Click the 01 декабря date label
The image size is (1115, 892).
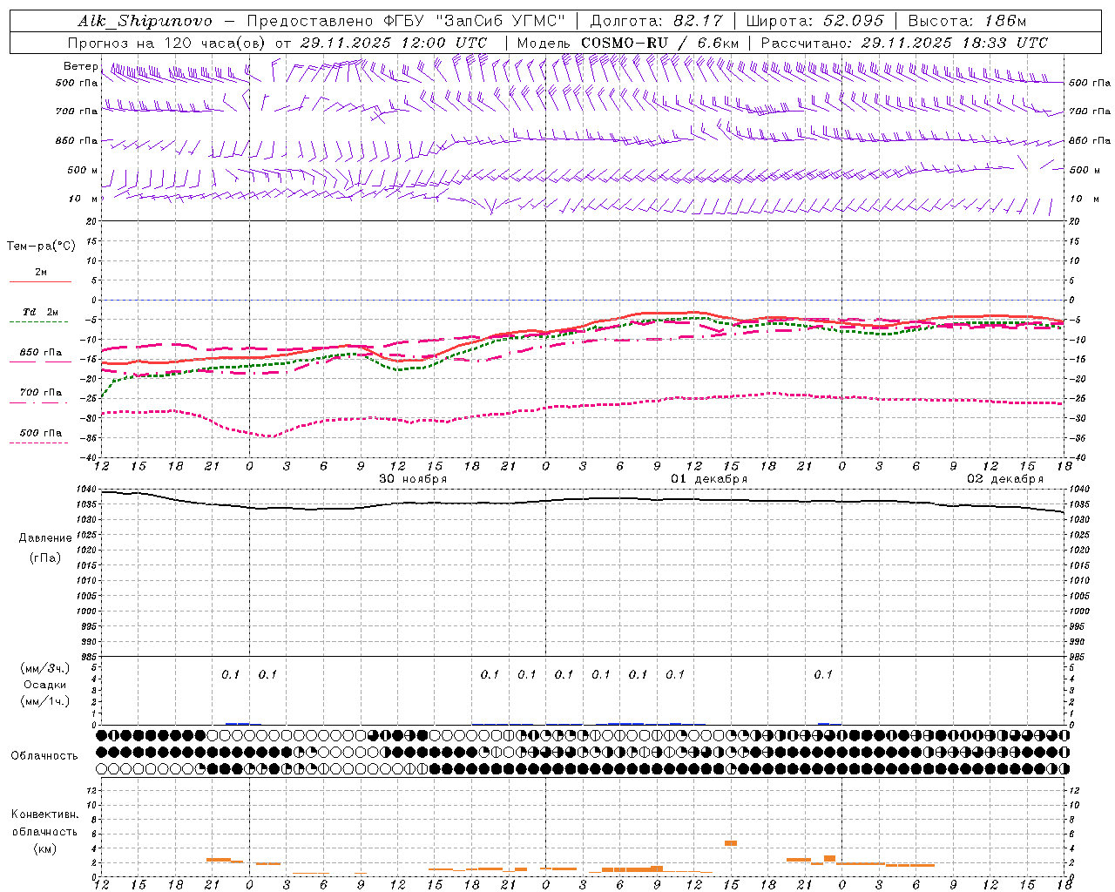point(709,479)
